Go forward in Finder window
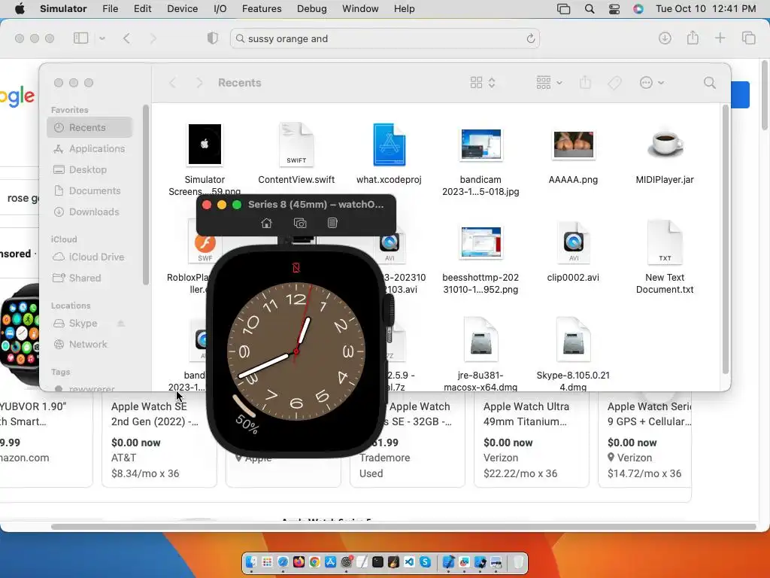The image size is (770, 578). click(x=199, y=83)
